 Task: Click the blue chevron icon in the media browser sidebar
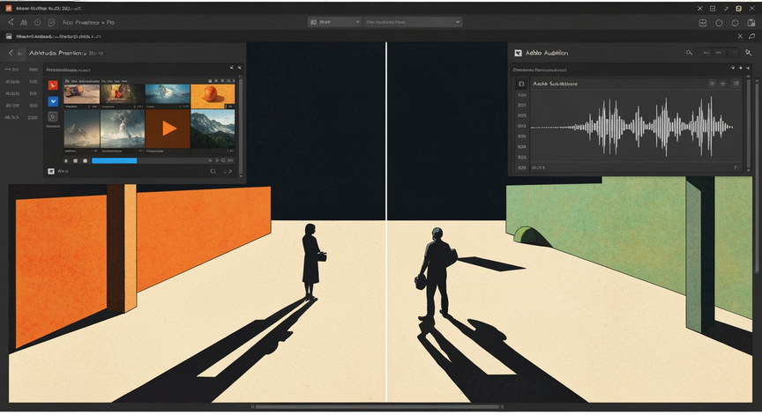click(x=53, y=101)
